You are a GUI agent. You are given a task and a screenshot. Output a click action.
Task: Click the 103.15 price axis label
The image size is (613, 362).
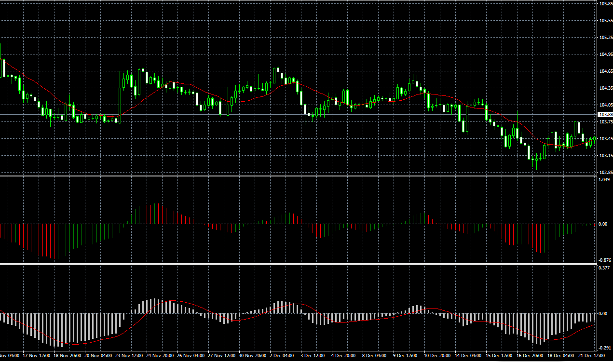click(x=606, y=156)
